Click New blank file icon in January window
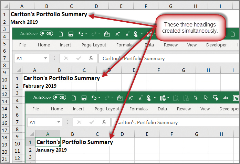Image resolution: width=240 pixels, height=164 pixels. pyautogui.click(x=74, y=98)
